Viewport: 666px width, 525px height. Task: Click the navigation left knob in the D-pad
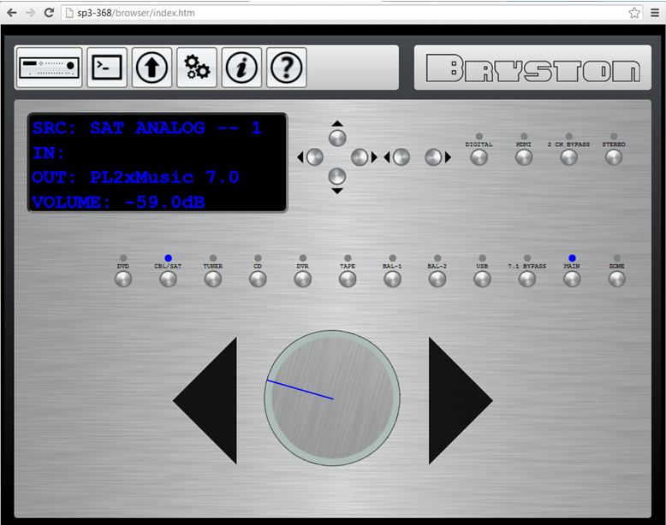click(x=315, y=157)
